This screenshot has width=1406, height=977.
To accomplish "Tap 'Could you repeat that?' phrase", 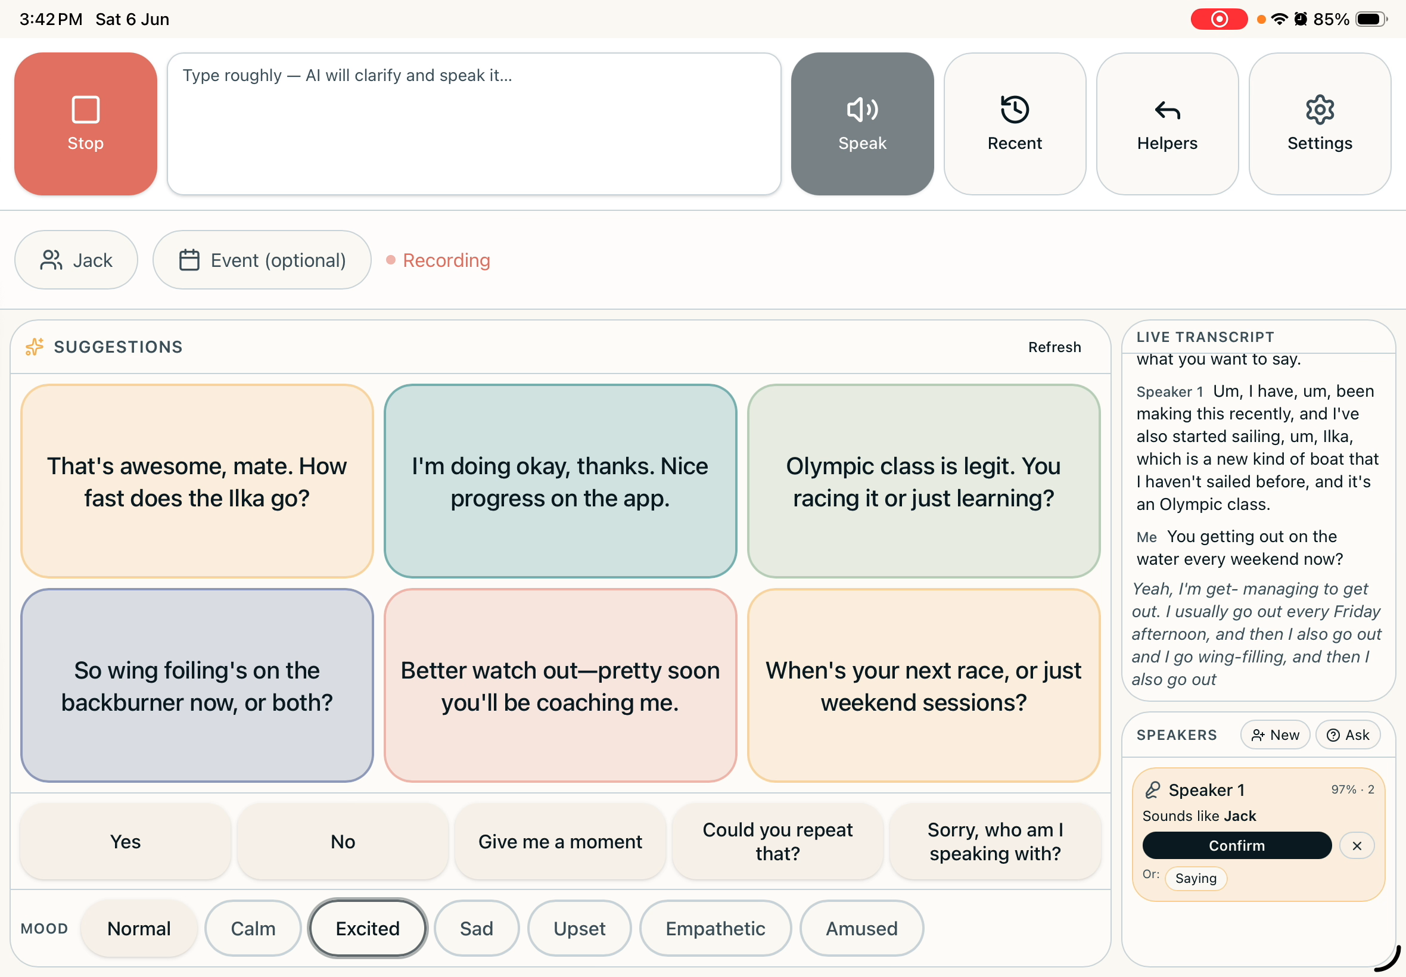I will point(777,842).
